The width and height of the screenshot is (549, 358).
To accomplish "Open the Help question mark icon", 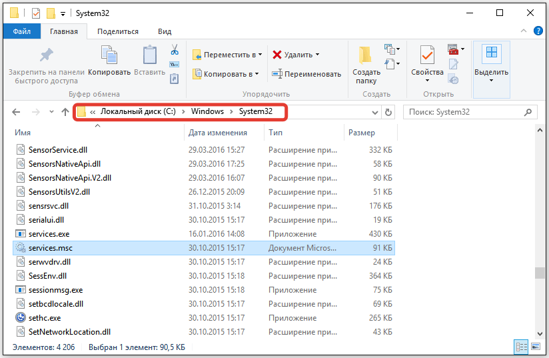I will pyautogui.click(x=538, y=31).
